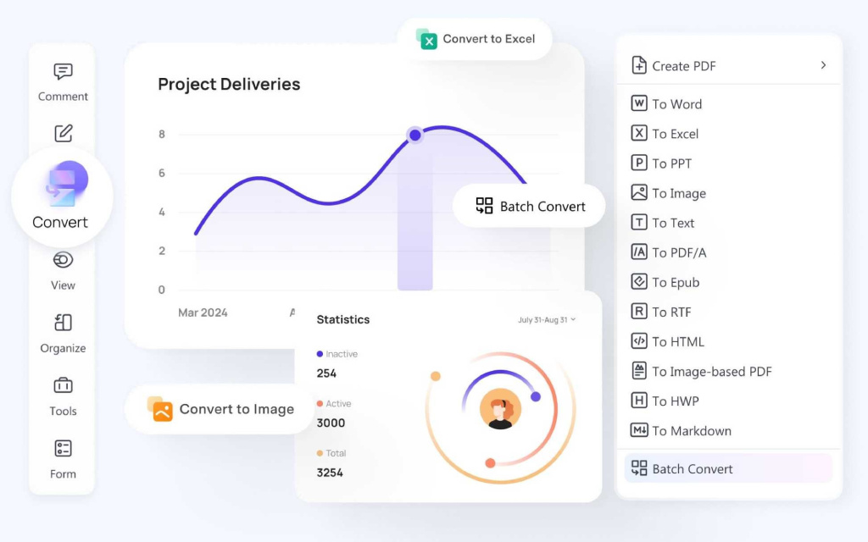Select the Edit pencil icon in sidebar
Viewport: 868px width, 542px height.
(x=63, y=133)
